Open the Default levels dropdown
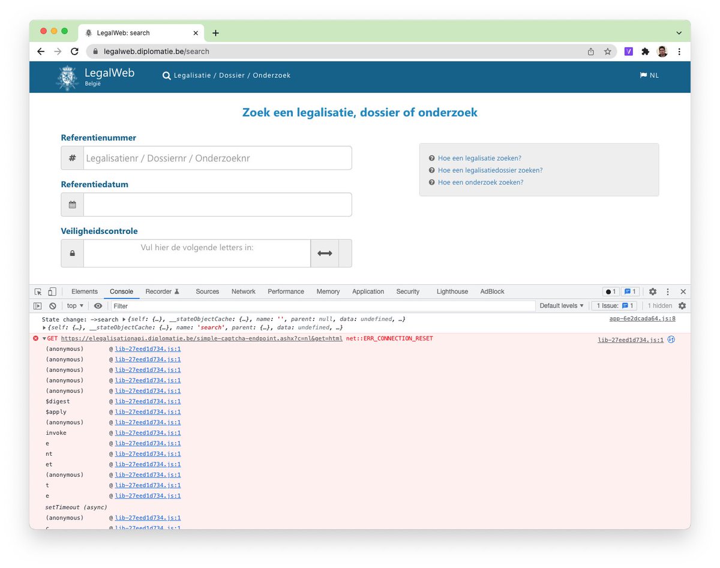Viewport: 720px width, 568px height. [562, 306]
